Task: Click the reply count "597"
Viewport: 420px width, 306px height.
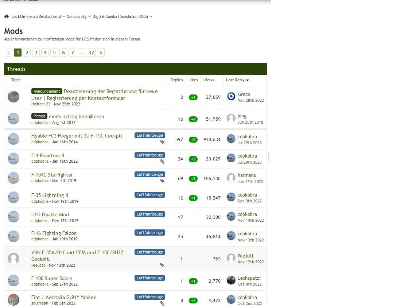Action: pyautogui.click(x=179, y=140)
